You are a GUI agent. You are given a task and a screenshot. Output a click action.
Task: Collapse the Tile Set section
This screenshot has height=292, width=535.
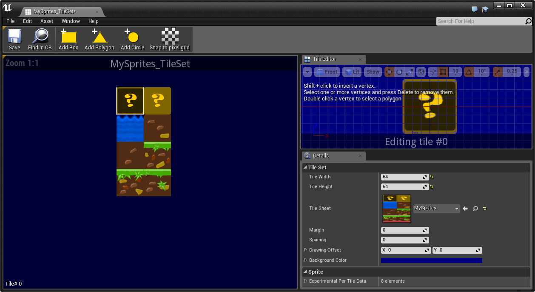click(x=305, y=168)
